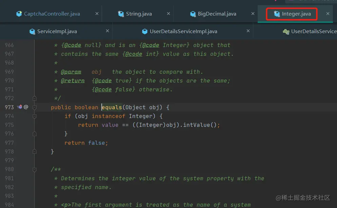This screenshot has height=208, width=337.
Task: Collapse the Javadoc comment ending at line 972
Action: click(x=34, y=98)
